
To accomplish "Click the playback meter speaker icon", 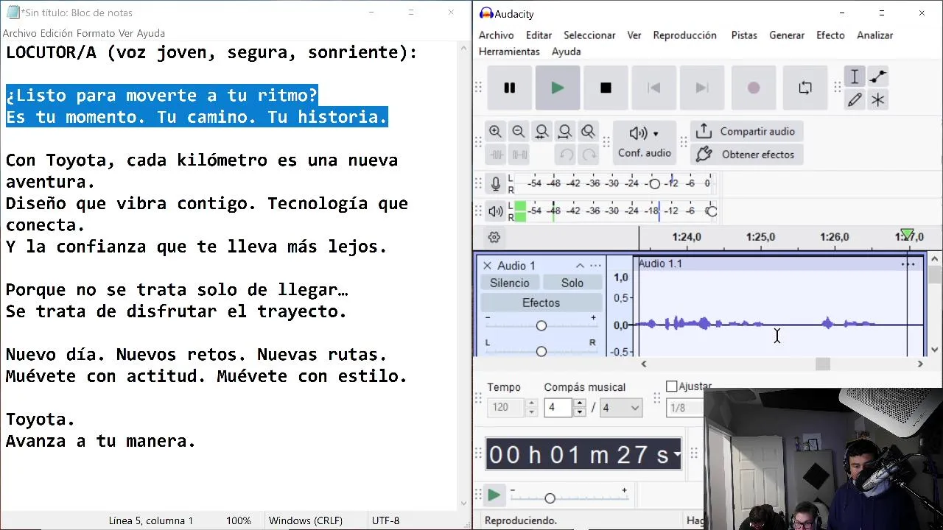I will (496, 211).
